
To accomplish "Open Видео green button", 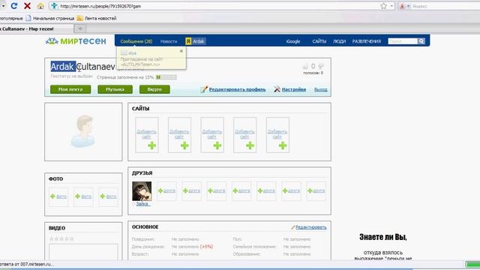I will tap(154, 89).
